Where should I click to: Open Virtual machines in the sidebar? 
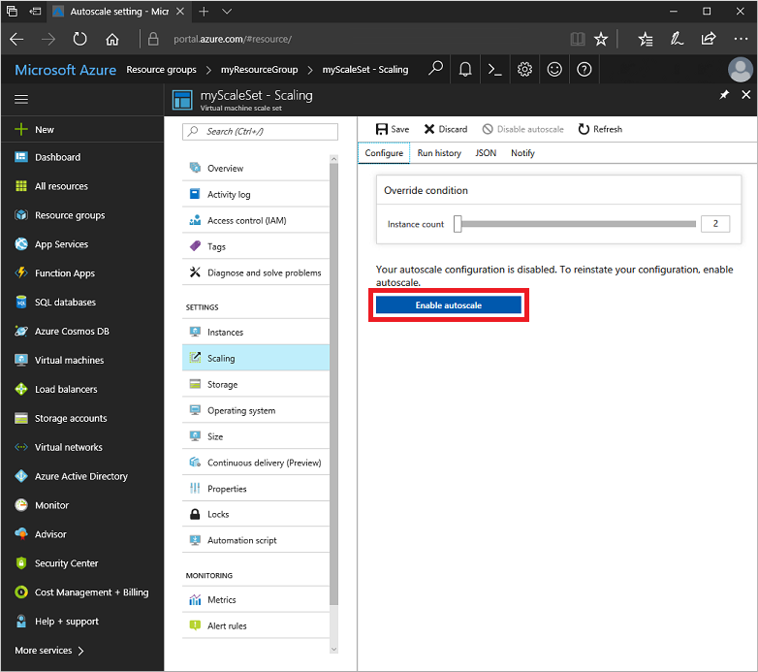pos(69,361)
